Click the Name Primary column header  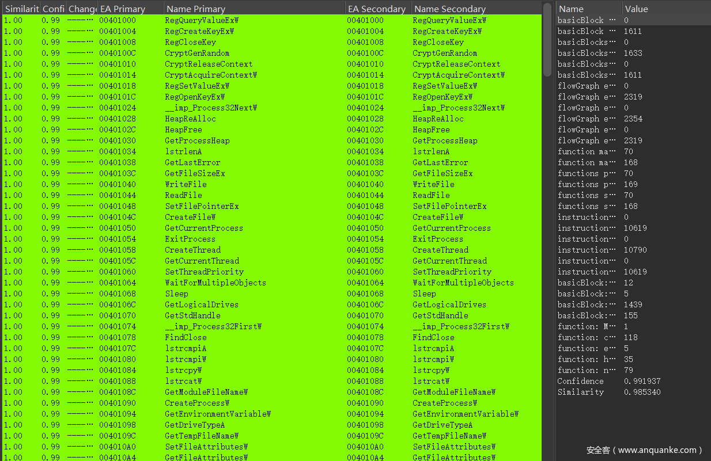(x=255, y=9)
